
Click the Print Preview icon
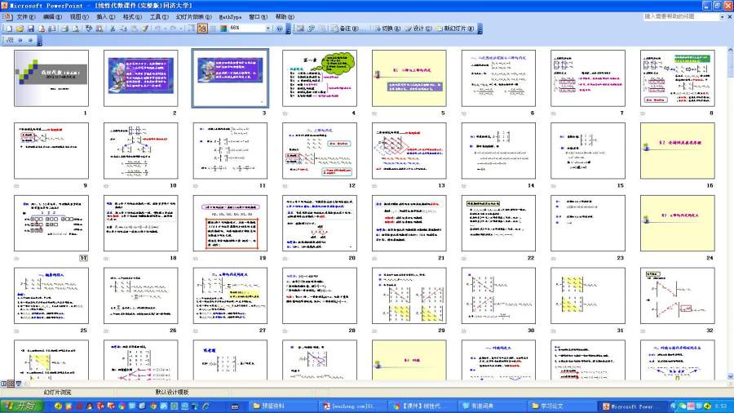75,29
